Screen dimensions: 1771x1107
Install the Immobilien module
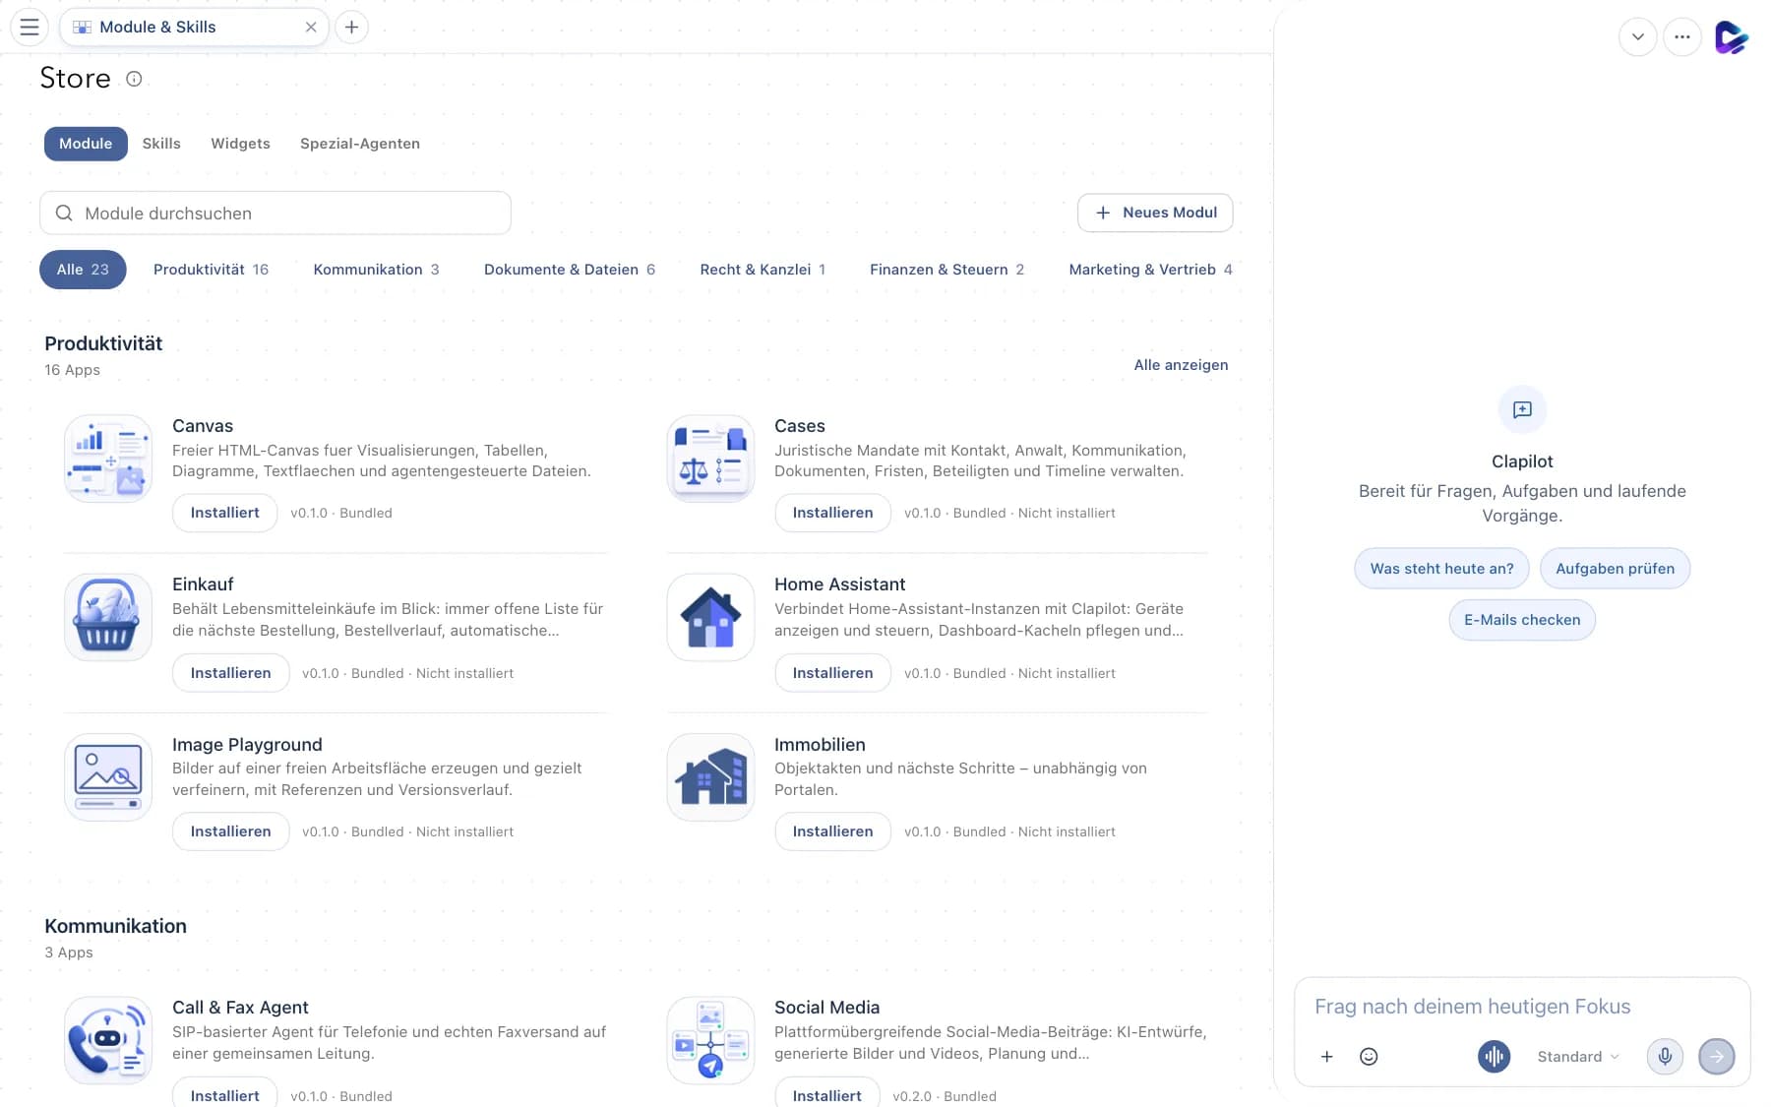tap(832, 831)
